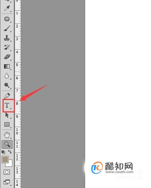Screen dimensions: 151x188
Task: Select the Eraser tool
Action: tap(7, 57)
